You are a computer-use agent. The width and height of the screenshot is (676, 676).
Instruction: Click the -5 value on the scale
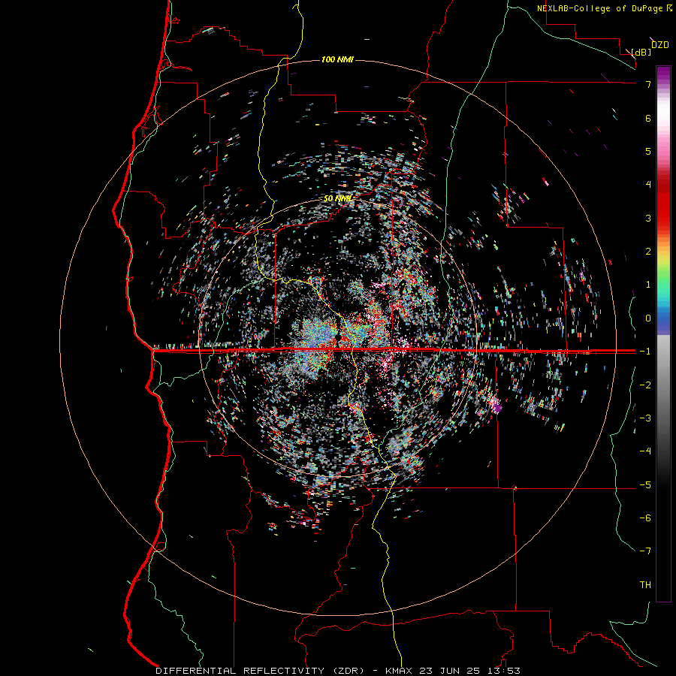[645, 485]
